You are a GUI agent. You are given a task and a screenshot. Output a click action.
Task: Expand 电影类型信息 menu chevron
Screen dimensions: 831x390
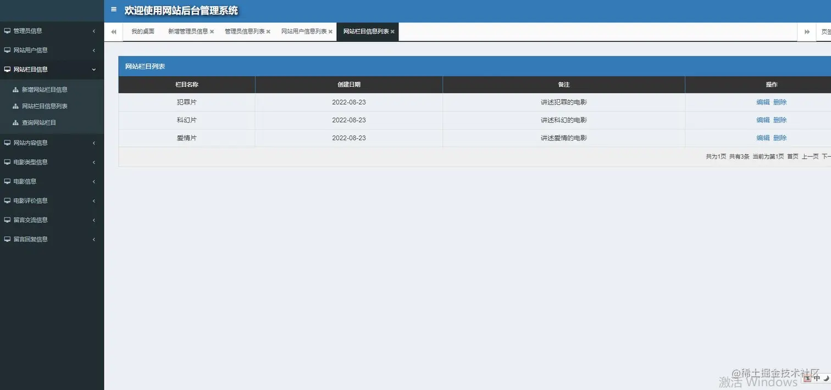94,162
